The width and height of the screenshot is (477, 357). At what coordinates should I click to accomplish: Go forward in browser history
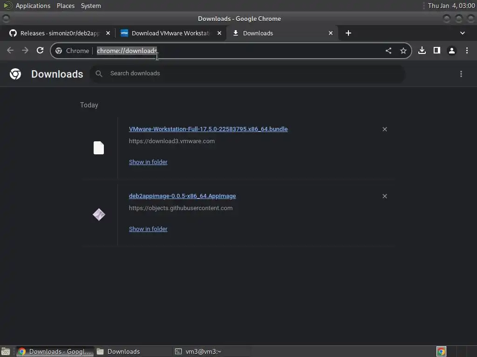point(25,50)
